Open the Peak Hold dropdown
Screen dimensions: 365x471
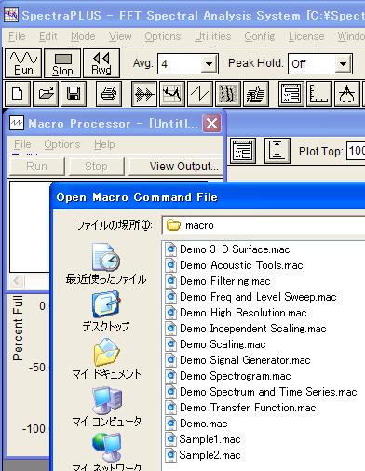tap(343, 64)
